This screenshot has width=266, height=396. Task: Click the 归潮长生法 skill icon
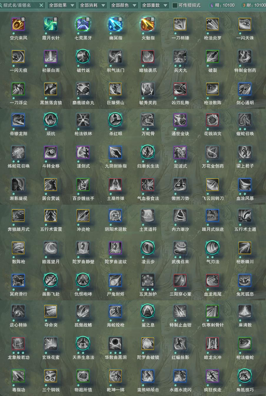pyautogui.click(x=148, y=152)
